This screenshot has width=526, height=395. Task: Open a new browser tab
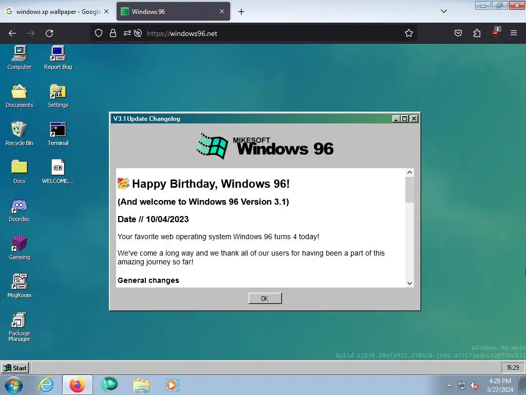pos(241,12)
